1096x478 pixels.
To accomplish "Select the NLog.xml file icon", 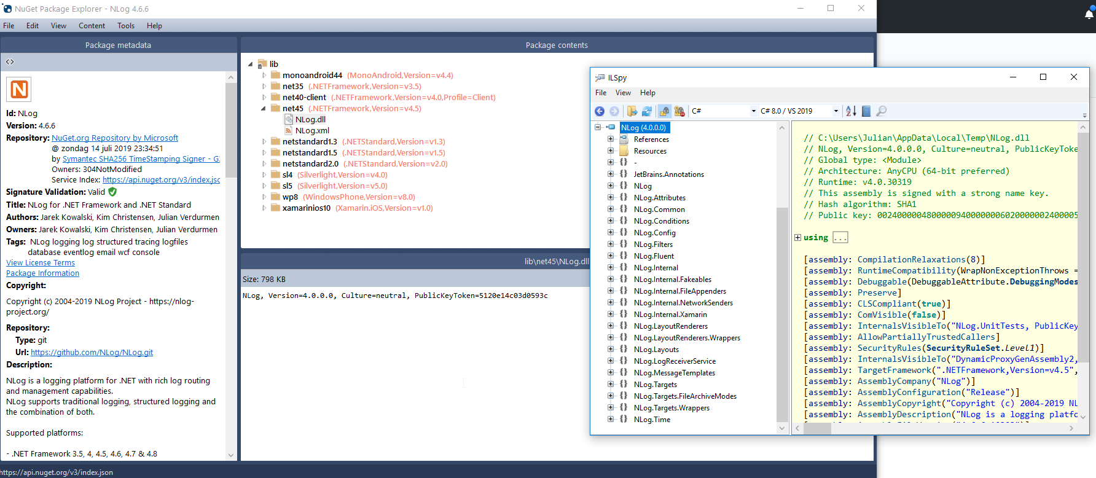I will click(289, 131).
